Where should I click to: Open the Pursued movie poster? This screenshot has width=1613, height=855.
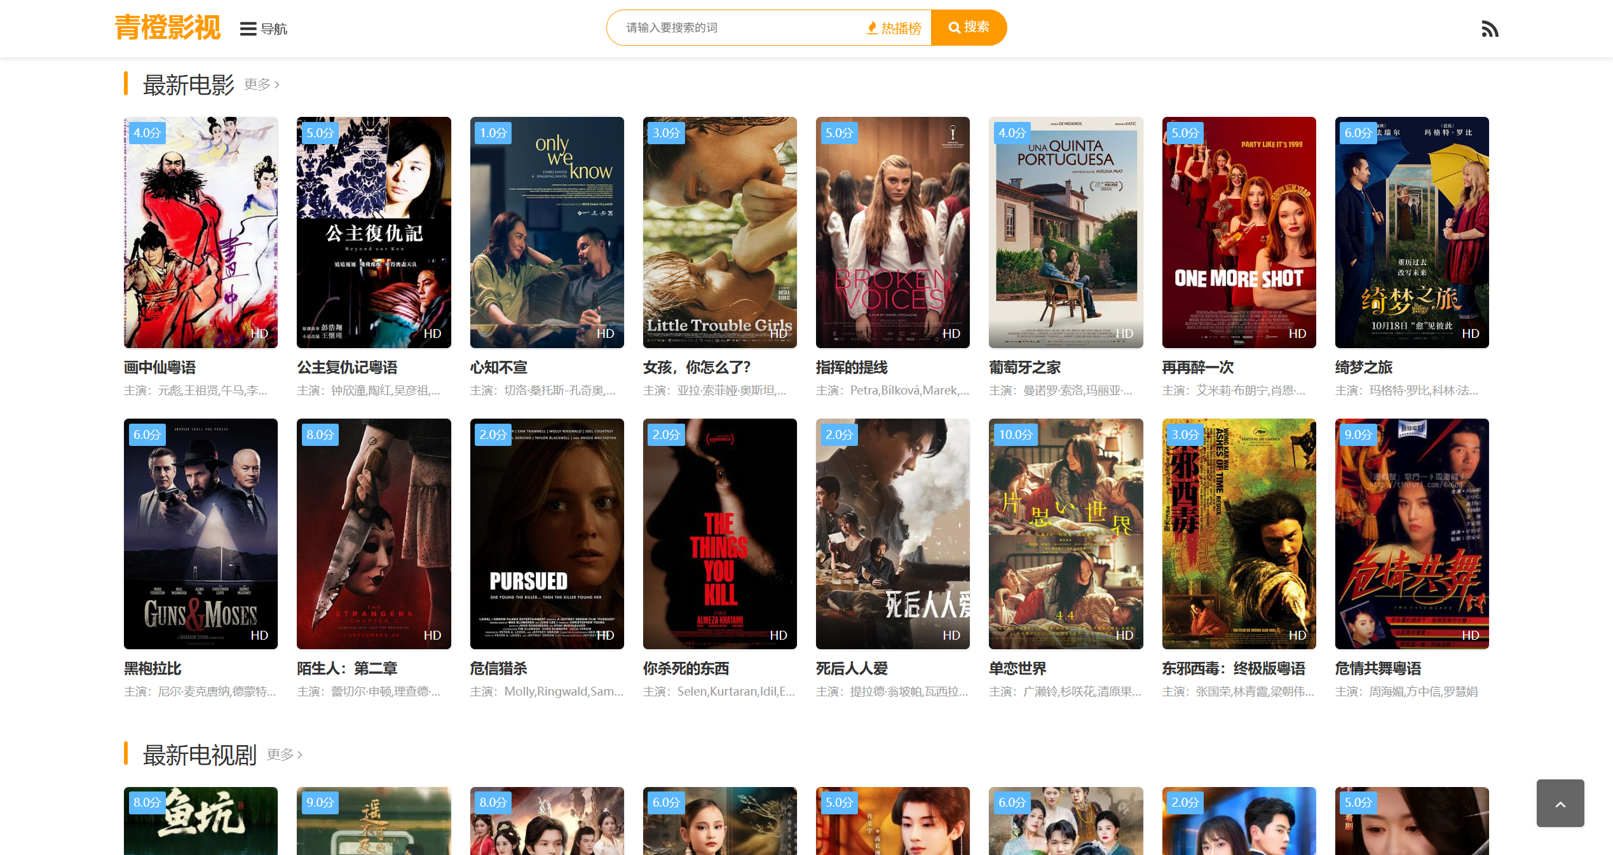[x=547, y=534]
